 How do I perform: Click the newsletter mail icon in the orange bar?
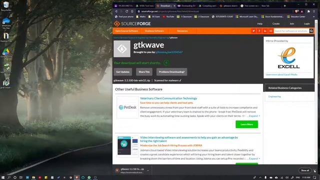point(270,31)
